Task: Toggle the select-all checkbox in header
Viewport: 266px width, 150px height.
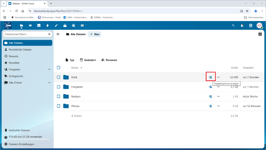Action: pos(58,68)
